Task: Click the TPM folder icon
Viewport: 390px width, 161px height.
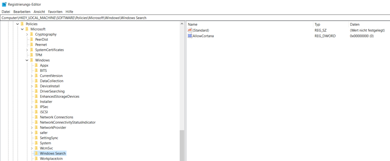Action: click(x=31, y=55)
